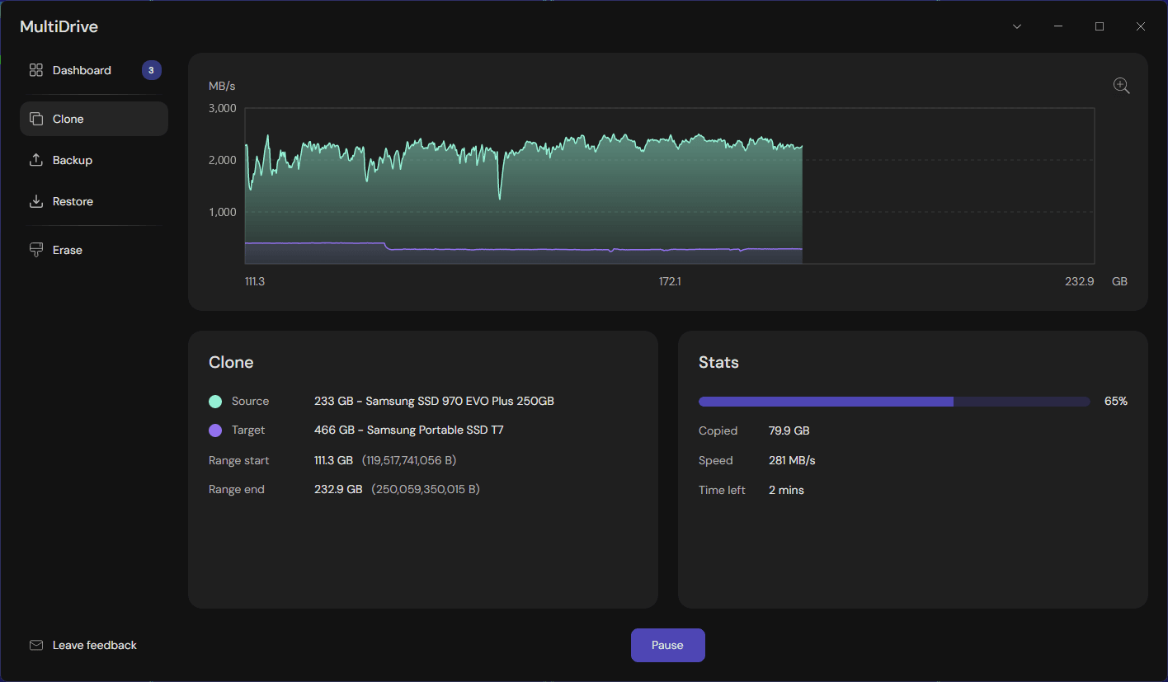Click the Dashboard notification badge showing 3
The width and height of the screenshot is (1168, 682).
pyautogui.click(x=151, y=70)
